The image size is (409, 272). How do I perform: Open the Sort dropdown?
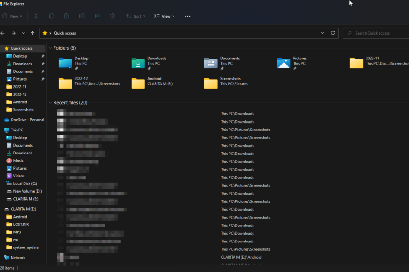[x=136, y=16]
